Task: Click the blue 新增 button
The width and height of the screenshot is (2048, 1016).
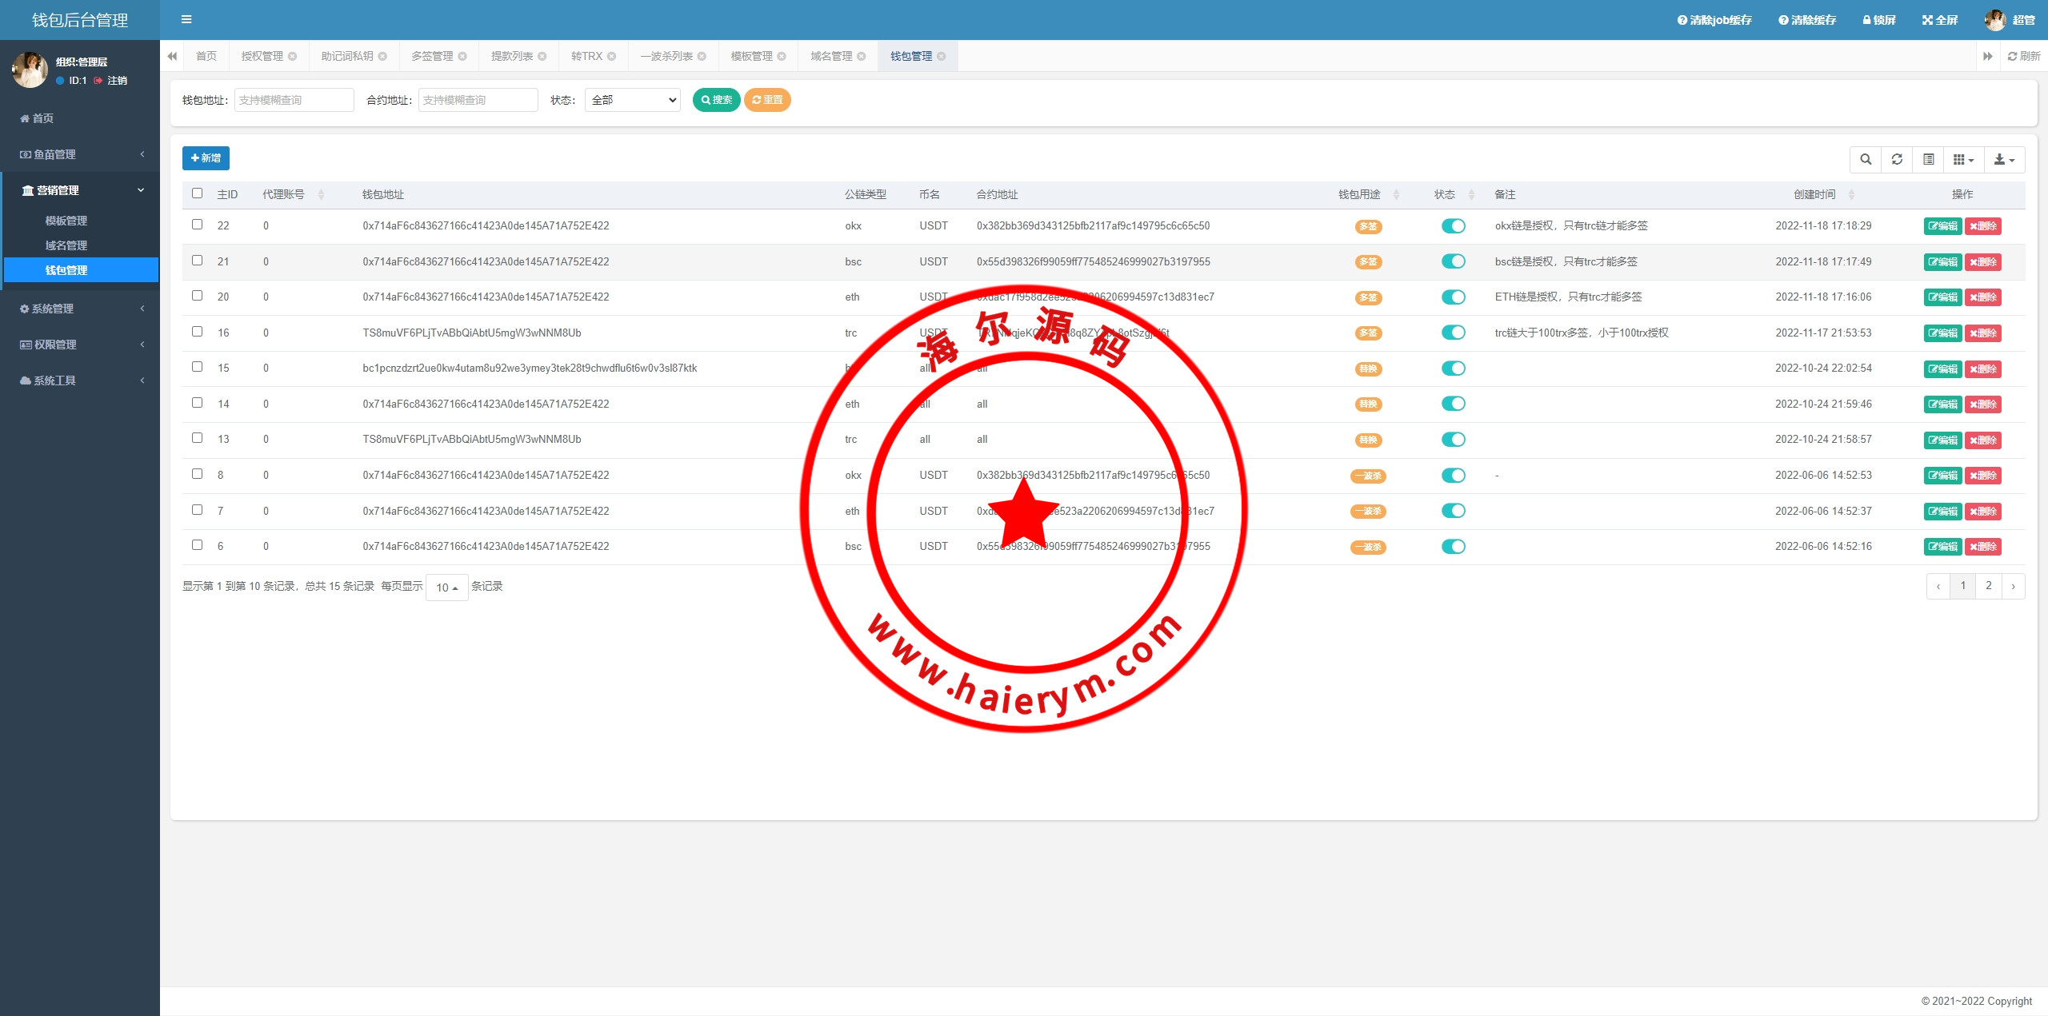Action: pos(206,158)
